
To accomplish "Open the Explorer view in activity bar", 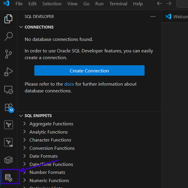I will (9, 19).
